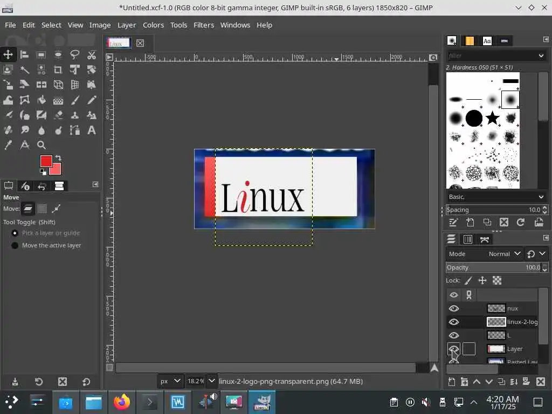Screen dimensions: 552x414
Task: Open the File menu
Action: click(10, 25)
